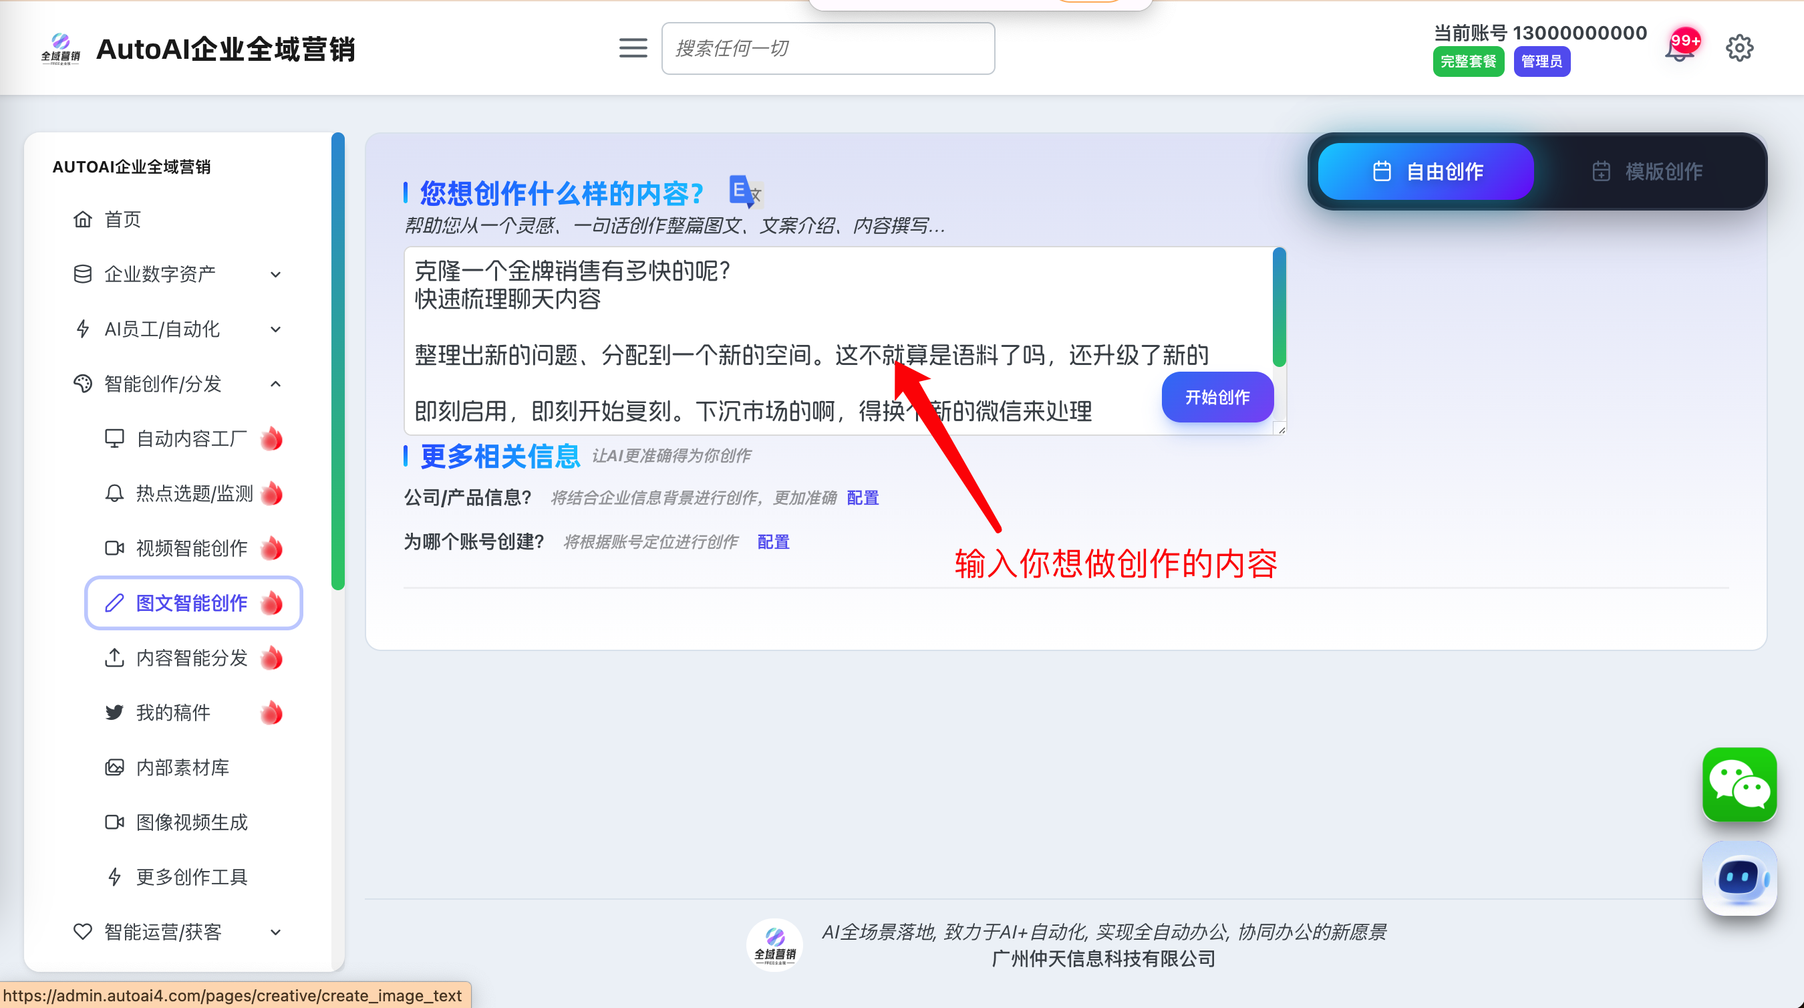1804x1008 pixels.
Task: Click 配置 link for 公司/产品信息
Action: (x=862, y=498)
